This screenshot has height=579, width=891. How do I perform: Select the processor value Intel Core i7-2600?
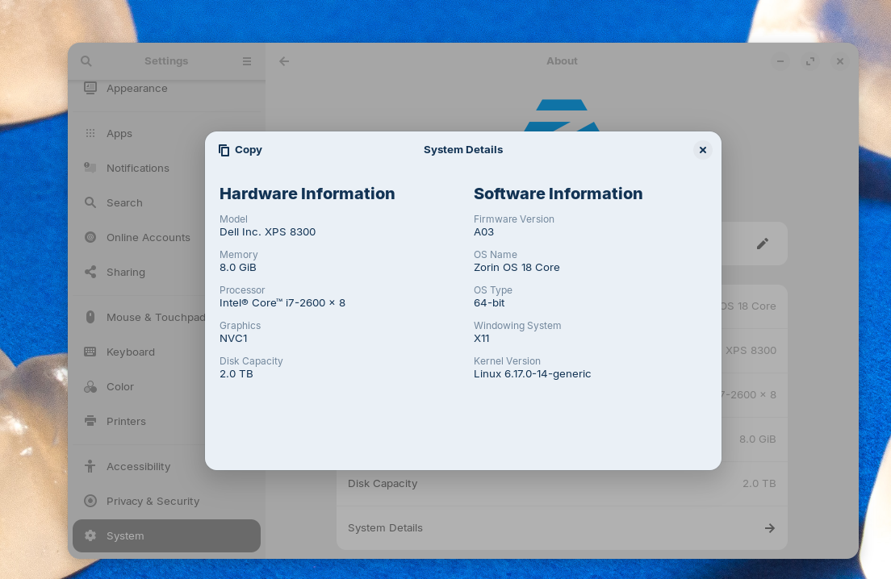[282, 302]
